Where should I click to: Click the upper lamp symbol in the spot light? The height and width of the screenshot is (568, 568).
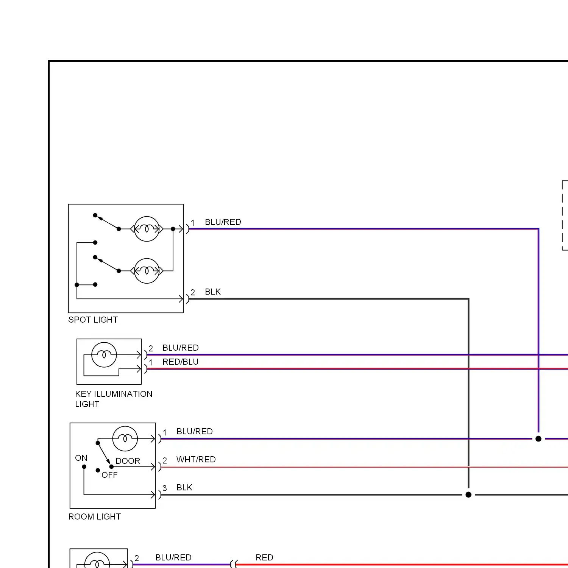click(x=147, y=229)
